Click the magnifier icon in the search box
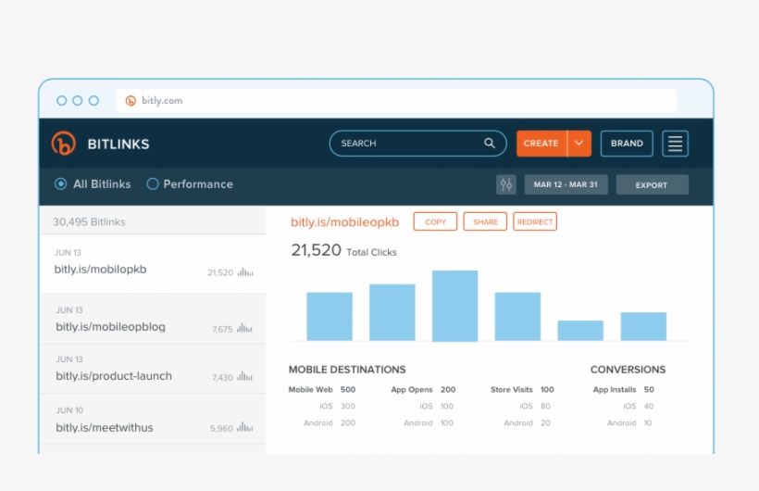Image resolution: width=759 pixels, height=491 pixels. click(x=490, y=143)
